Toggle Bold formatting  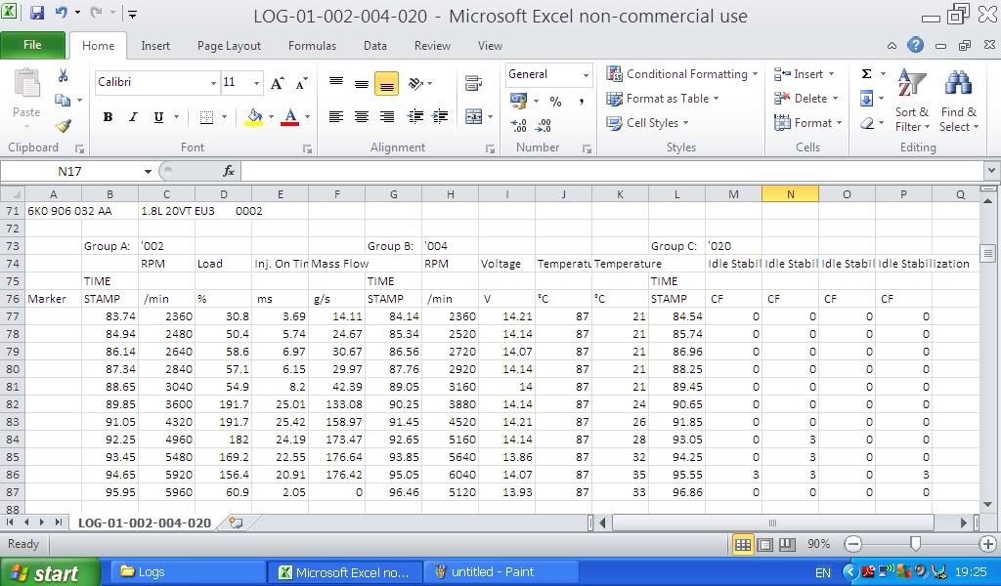coord(108,117)
